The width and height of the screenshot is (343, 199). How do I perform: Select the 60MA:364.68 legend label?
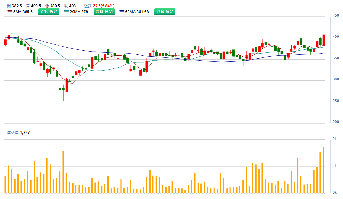137,12
